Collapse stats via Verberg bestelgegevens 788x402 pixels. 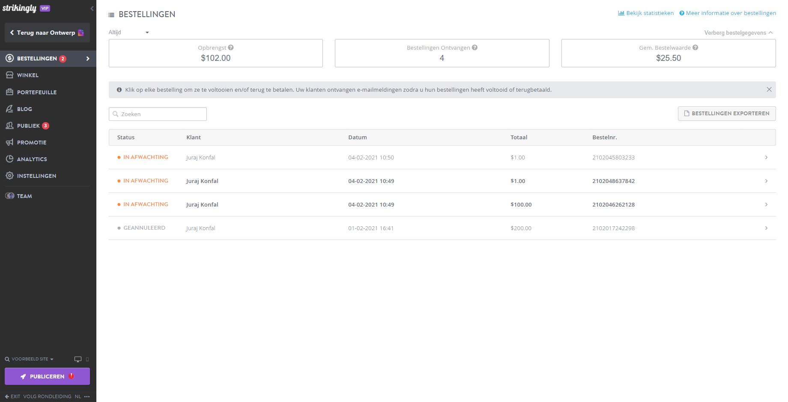coord(738,33)
